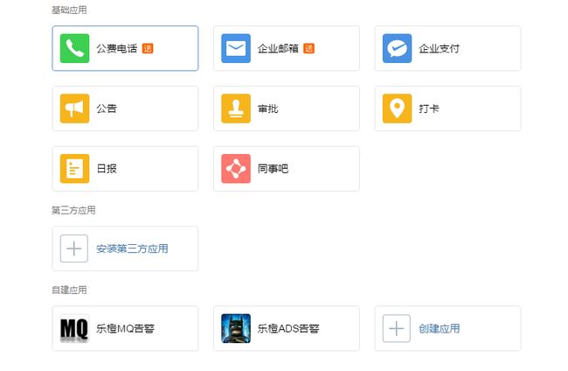The height and width of the screenshot is (371, 568).
Task: Click the location pin icon for 打卡
Action: pyautogui.click(x=397, y=108)
